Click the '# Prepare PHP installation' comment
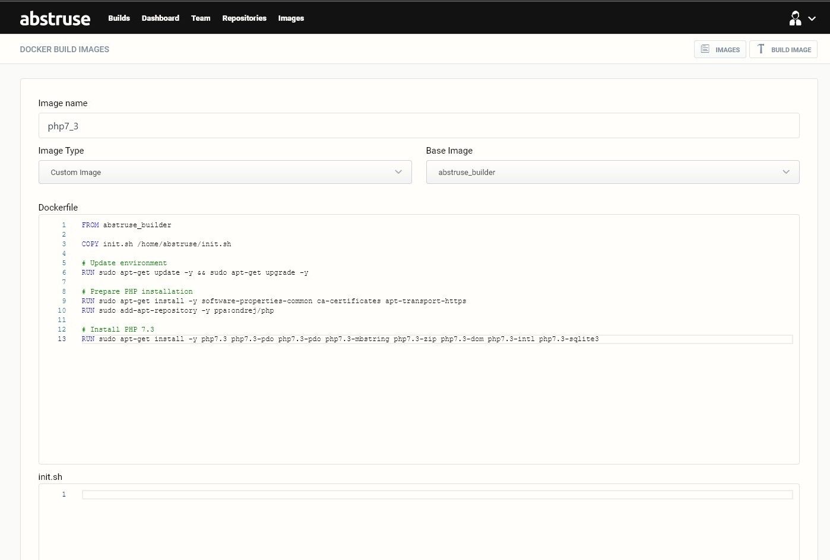The image size is (830, 560). click(137, 292)
